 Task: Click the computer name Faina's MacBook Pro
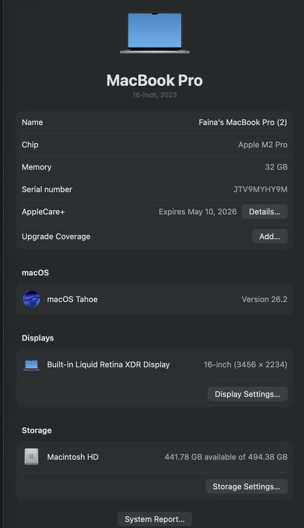(242, 122)
